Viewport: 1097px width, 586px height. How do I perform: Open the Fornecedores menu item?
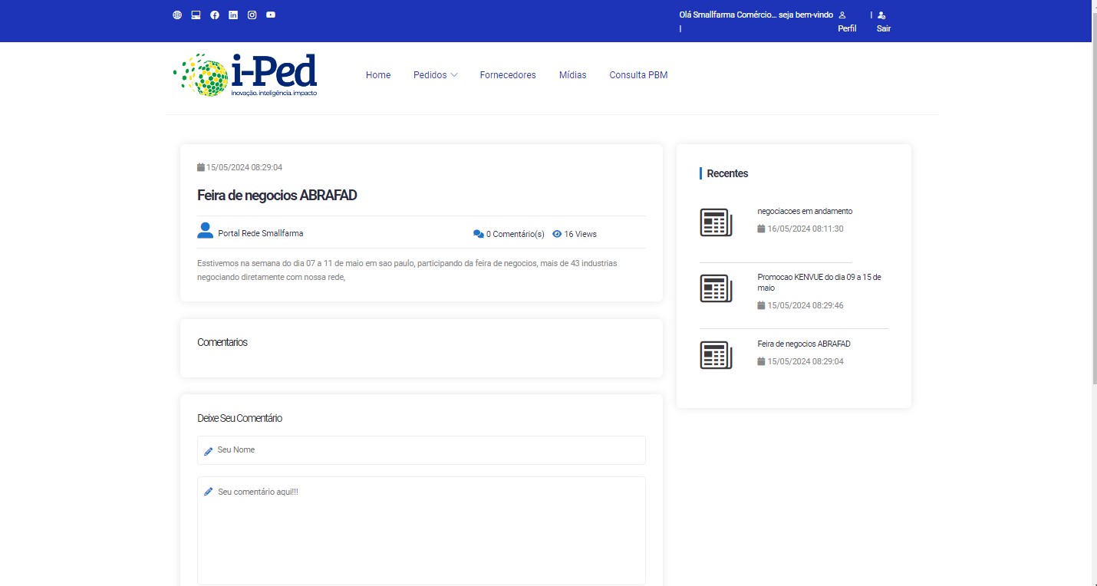(508, 75)
